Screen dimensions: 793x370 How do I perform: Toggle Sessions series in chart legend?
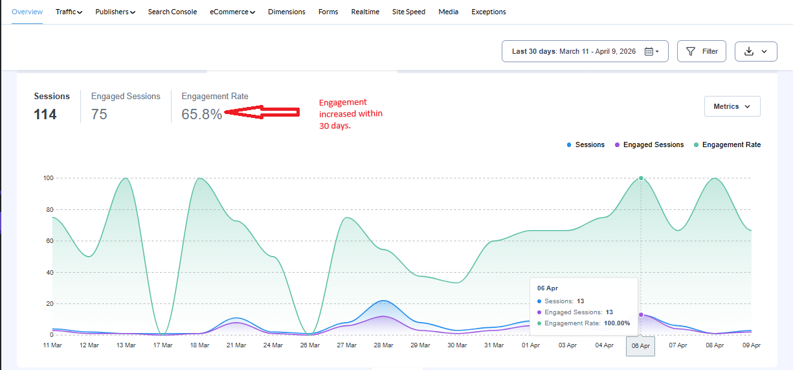coord(586,145)
